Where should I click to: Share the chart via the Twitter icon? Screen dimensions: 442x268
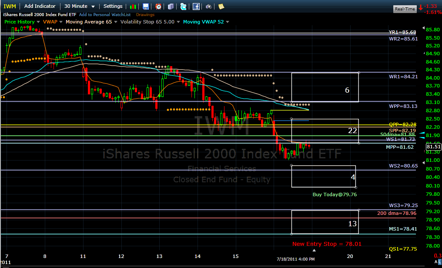184,7
